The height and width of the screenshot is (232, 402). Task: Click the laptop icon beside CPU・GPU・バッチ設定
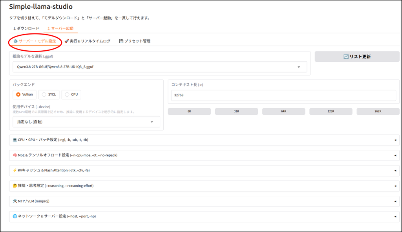point(15,140)
